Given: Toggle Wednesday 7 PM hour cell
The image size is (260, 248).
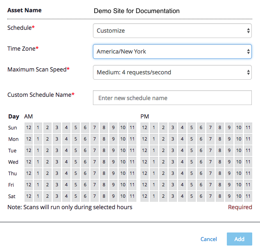Looking at the screenshot, I should pyautogui.click(x=210, y=162).
